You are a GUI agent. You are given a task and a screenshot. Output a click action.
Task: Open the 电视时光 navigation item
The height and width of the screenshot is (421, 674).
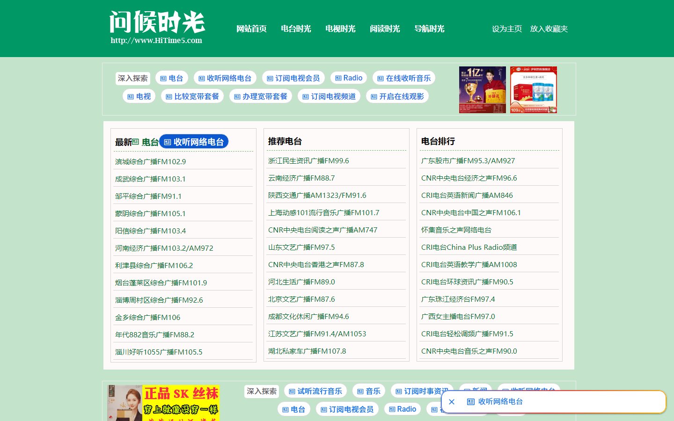point(340,29)
